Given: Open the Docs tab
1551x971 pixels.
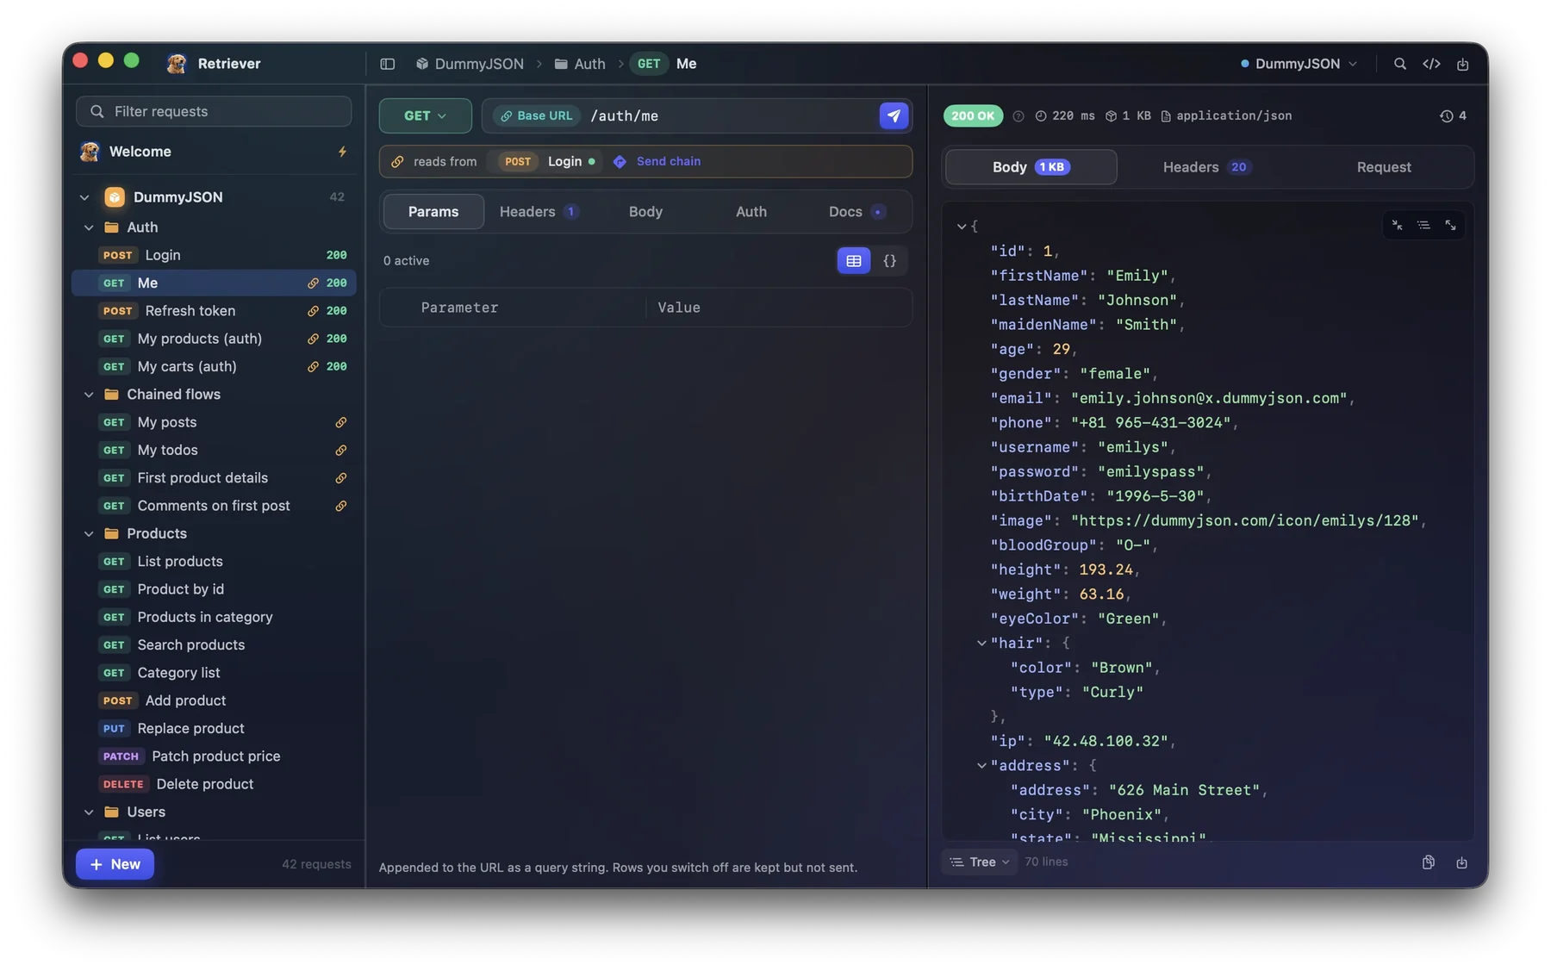Looking at the screenshot, I should point(856,211).
